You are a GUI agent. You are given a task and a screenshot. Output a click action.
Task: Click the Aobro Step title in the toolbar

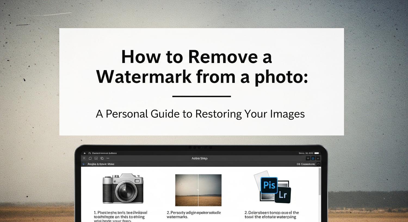point(200,158)
